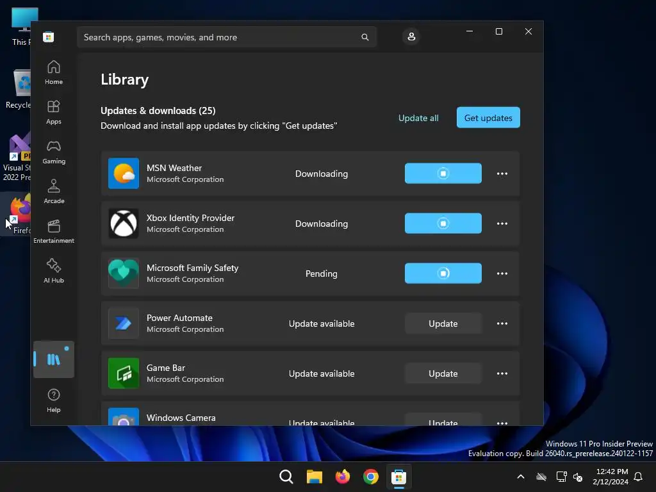
Task: Click the search magnifier icon
Action: tap(365, 37)
